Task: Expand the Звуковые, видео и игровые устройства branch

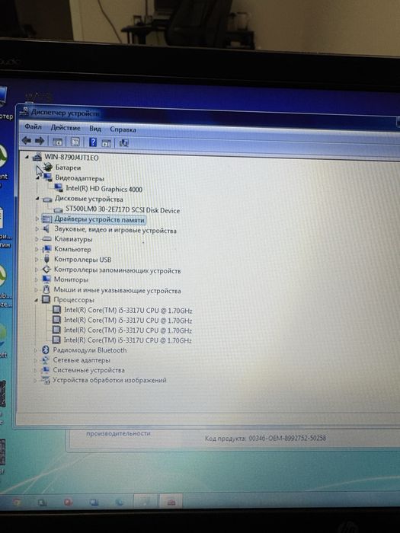Action: pos(37,229)
